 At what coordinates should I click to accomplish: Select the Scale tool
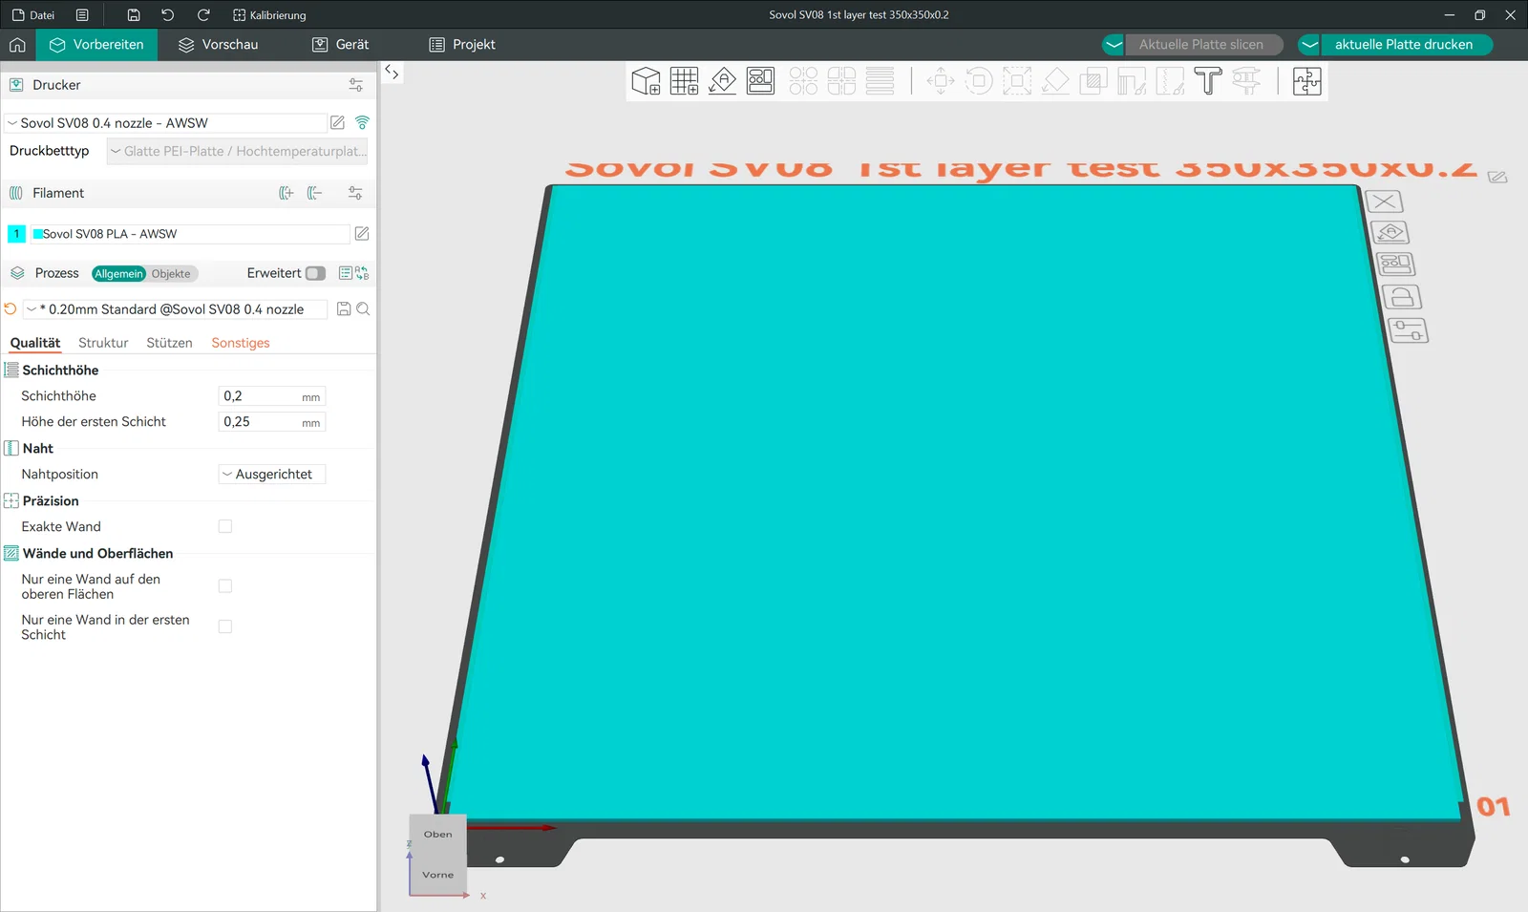tap(1017, 81)
